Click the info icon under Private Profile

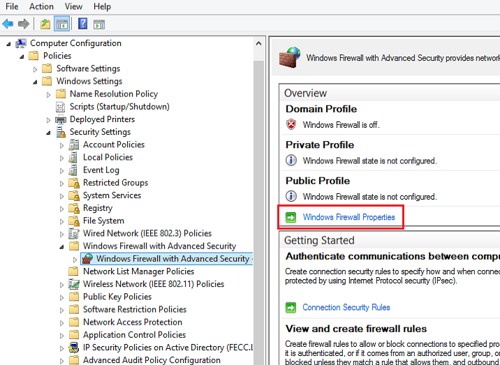click(x=291, y=161)
